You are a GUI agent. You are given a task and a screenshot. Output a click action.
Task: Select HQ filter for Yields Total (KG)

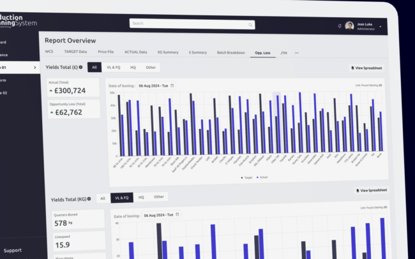(x=141, y=197)
